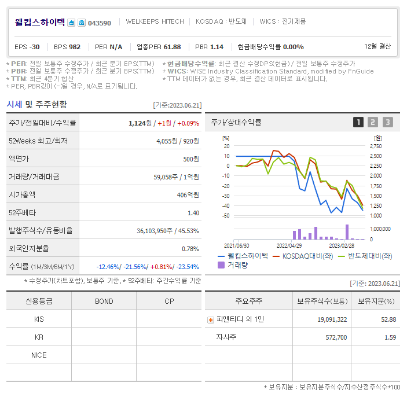The image size is (407, 401).
Task: Click the WELKEEPS HITECH English name
Action: pyautogui.click(x=155, y=21)
